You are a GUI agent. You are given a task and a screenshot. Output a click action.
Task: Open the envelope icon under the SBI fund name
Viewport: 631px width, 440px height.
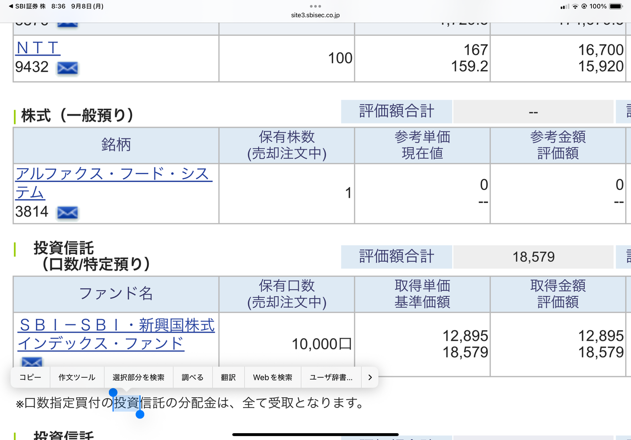click(32, 362)
